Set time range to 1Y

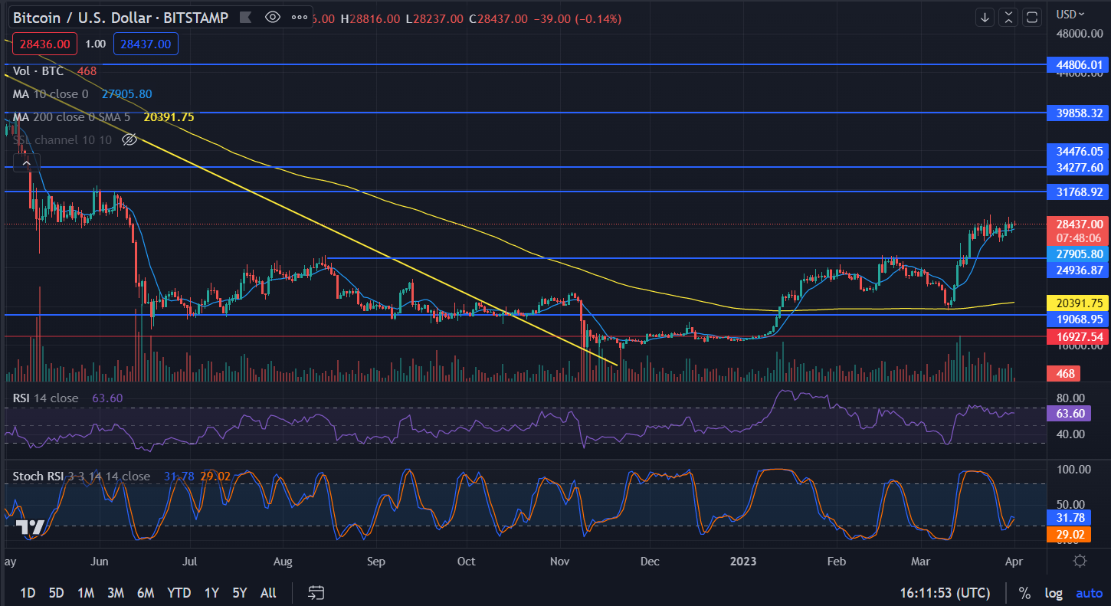pos(211,592)
